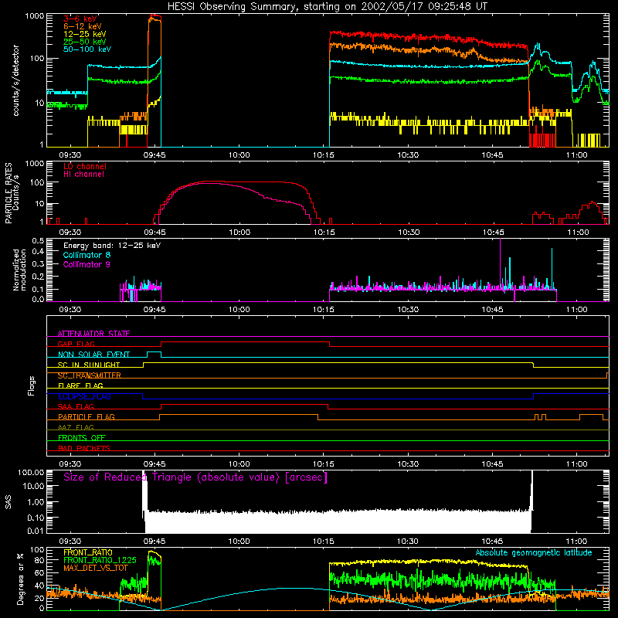Click the 0.5 modulation axis value
The height and width of the screenshot is (618, 618).
[x=38, y=241]
